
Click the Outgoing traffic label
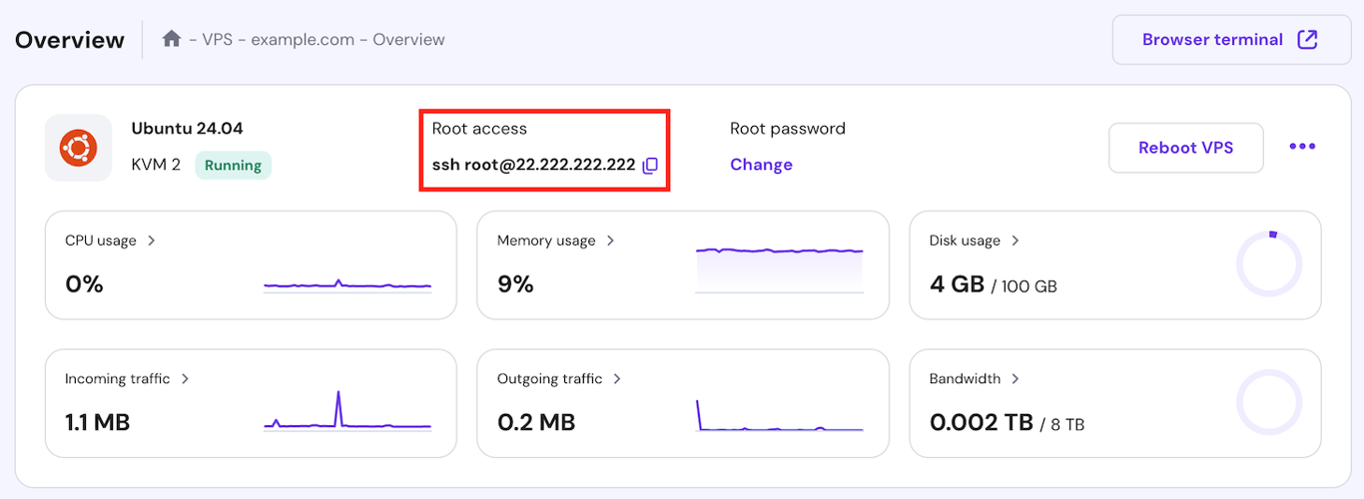[550, 379]
